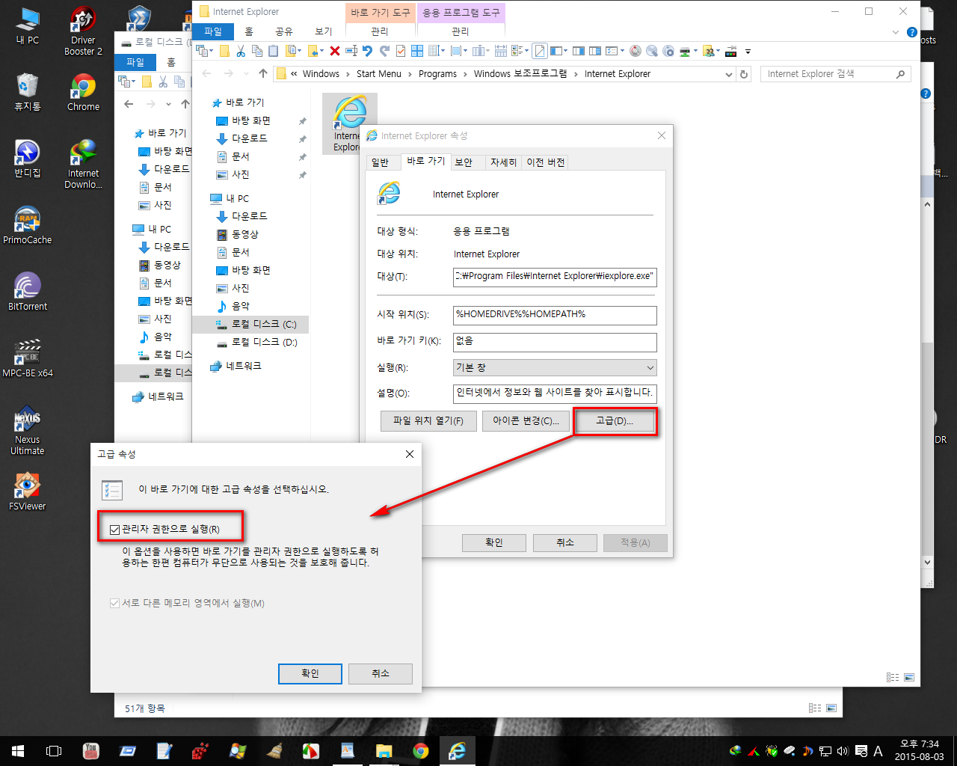Select 동영상 in front Explorer navigation tree
Viewport: 957px width, 766px height.
click(238, 234)
